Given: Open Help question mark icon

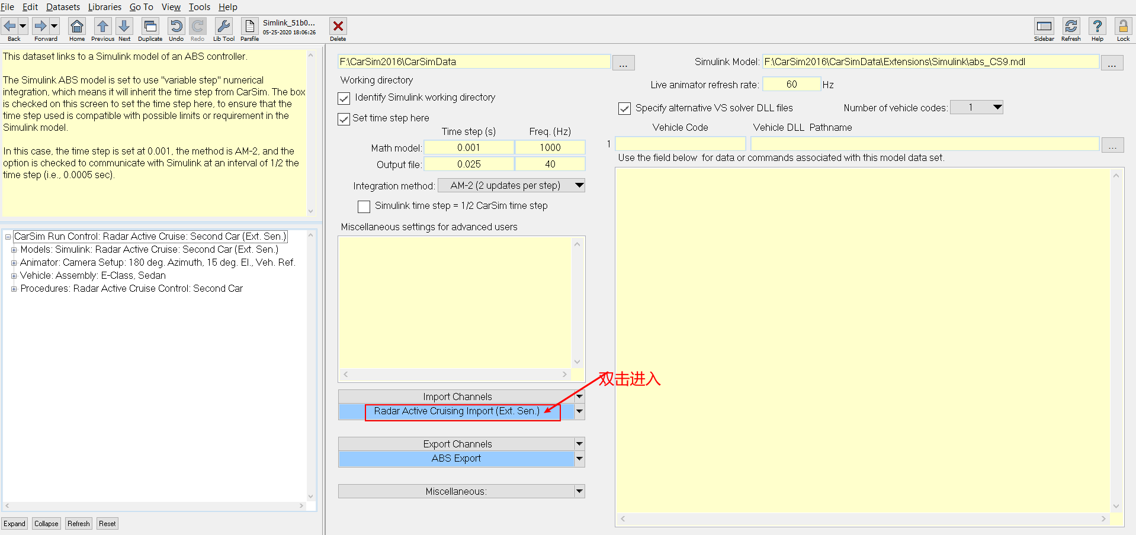Looking at the screenshot, I should tap(1098, 26).
